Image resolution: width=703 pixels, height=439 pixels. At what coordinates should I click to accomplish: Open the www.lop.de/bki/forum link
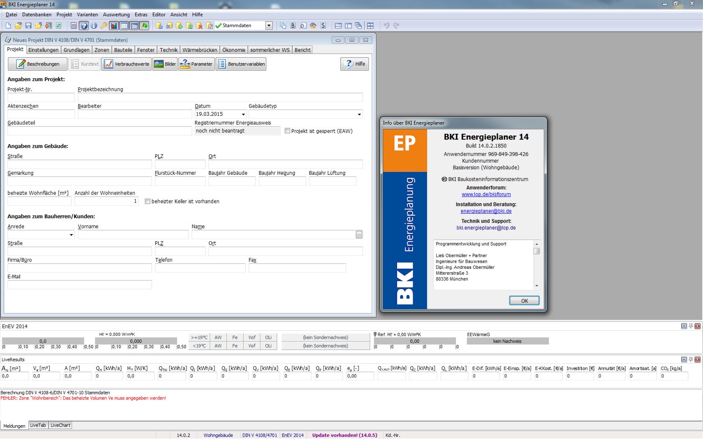486,194
